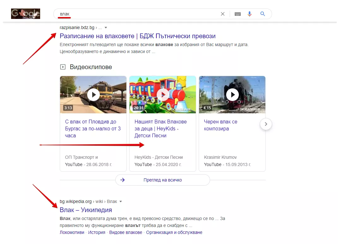Screen dimensions: 338x244
Task: Play the Черен влак steam locomotive video
Action: [232, 95]
